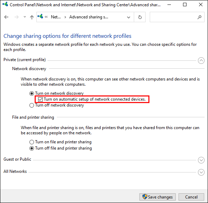Viewport: 208px width, 203px height.
Task: Select the 'Net...' breadcrumb segment
Action: tap(56, 17)
